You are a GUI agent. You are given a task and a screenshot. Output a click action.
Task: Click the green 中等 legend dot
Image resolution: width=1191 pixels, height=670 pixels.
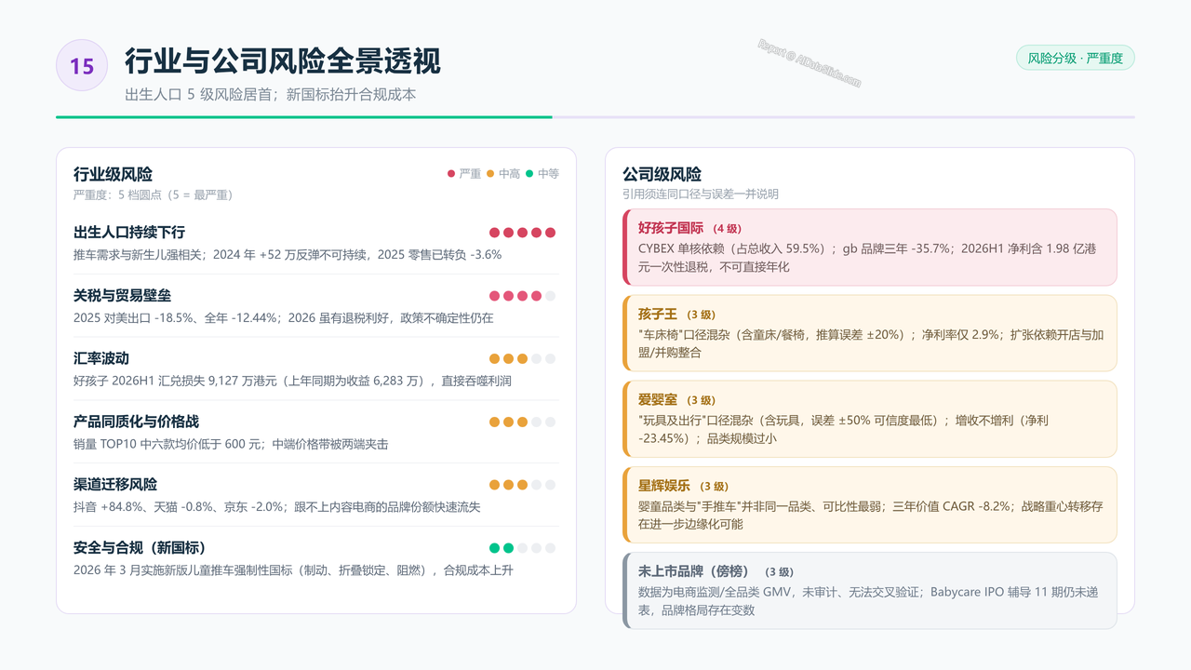pos(529,174)
